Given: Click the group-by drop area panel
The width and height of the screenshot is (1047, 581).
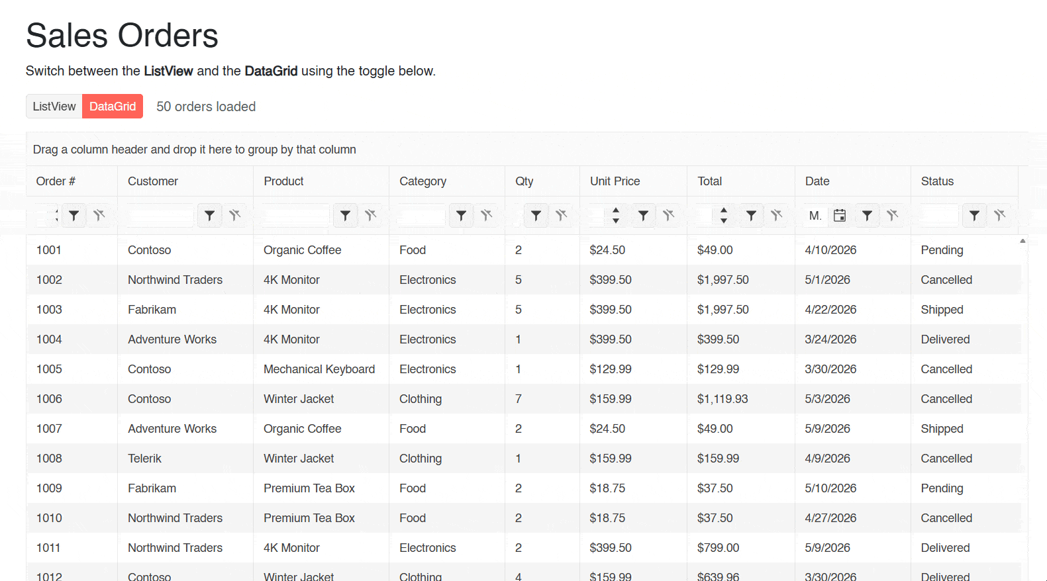Looking at the screenshot, I should 527,150.
